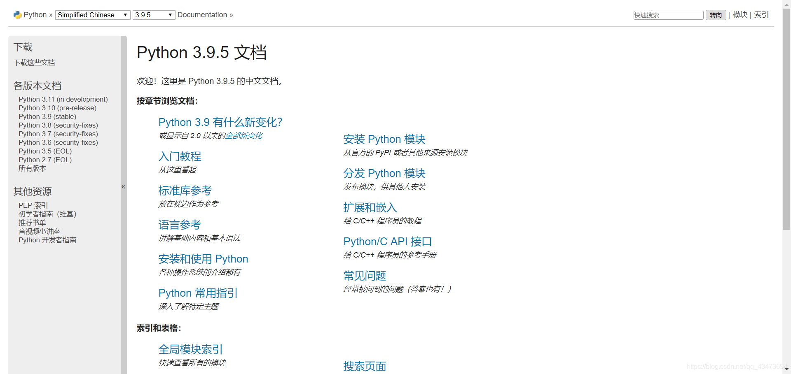This screenshot has width=791, height=374.
Task: Open the 模块 link in top bar
Action: (740, 15)
